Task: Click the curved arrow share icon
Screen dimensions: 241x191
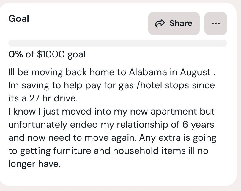Action: pos(160,24)
